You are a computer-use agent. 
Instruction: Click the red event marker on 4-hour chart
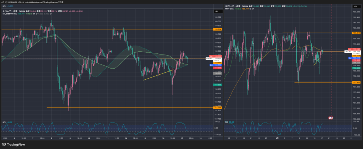pyautogui.click(x=330, y=117)
